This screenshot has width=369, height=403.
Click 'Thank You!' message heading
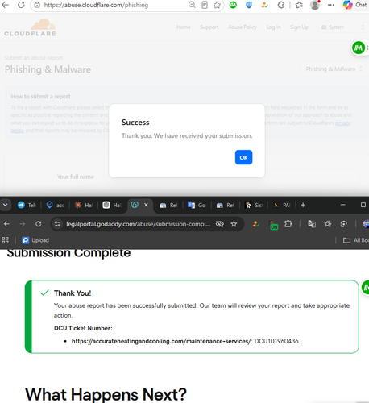pos(73,293)
